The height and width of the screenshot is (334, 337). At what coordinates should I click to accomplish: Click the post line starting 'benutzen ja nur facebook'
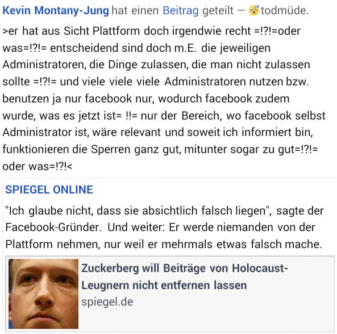click(146, 99)
